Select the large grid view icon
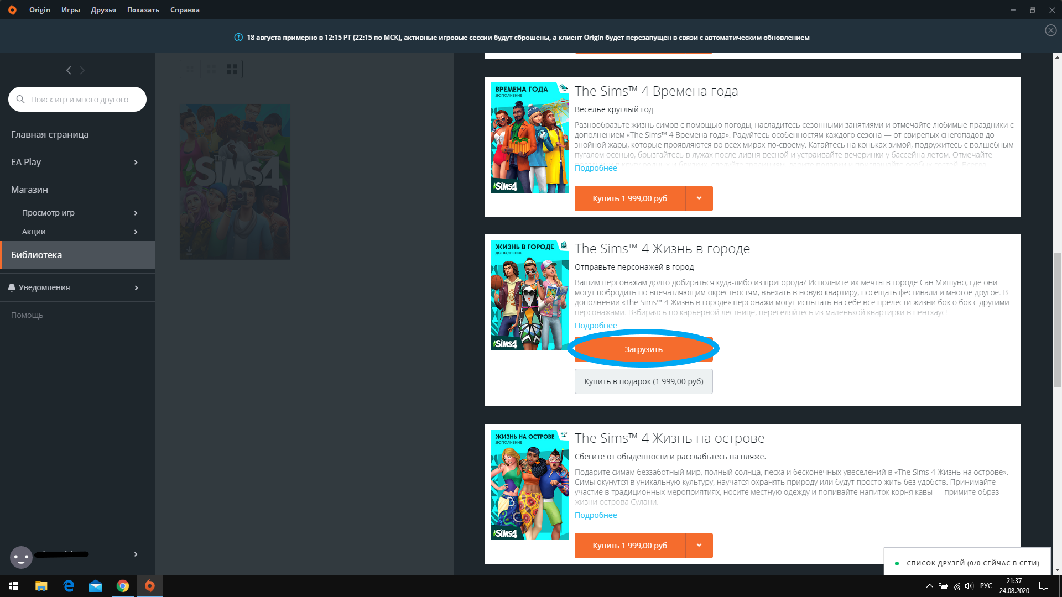 coord(232,69)
